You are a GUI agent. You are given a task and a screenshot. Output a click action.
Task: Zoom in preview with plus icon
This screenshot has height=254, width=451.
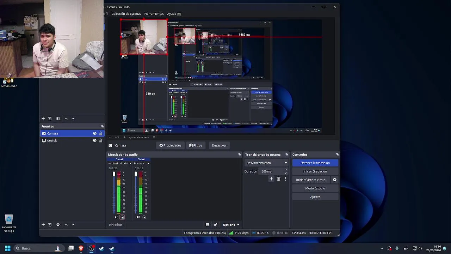click(124, 137)
